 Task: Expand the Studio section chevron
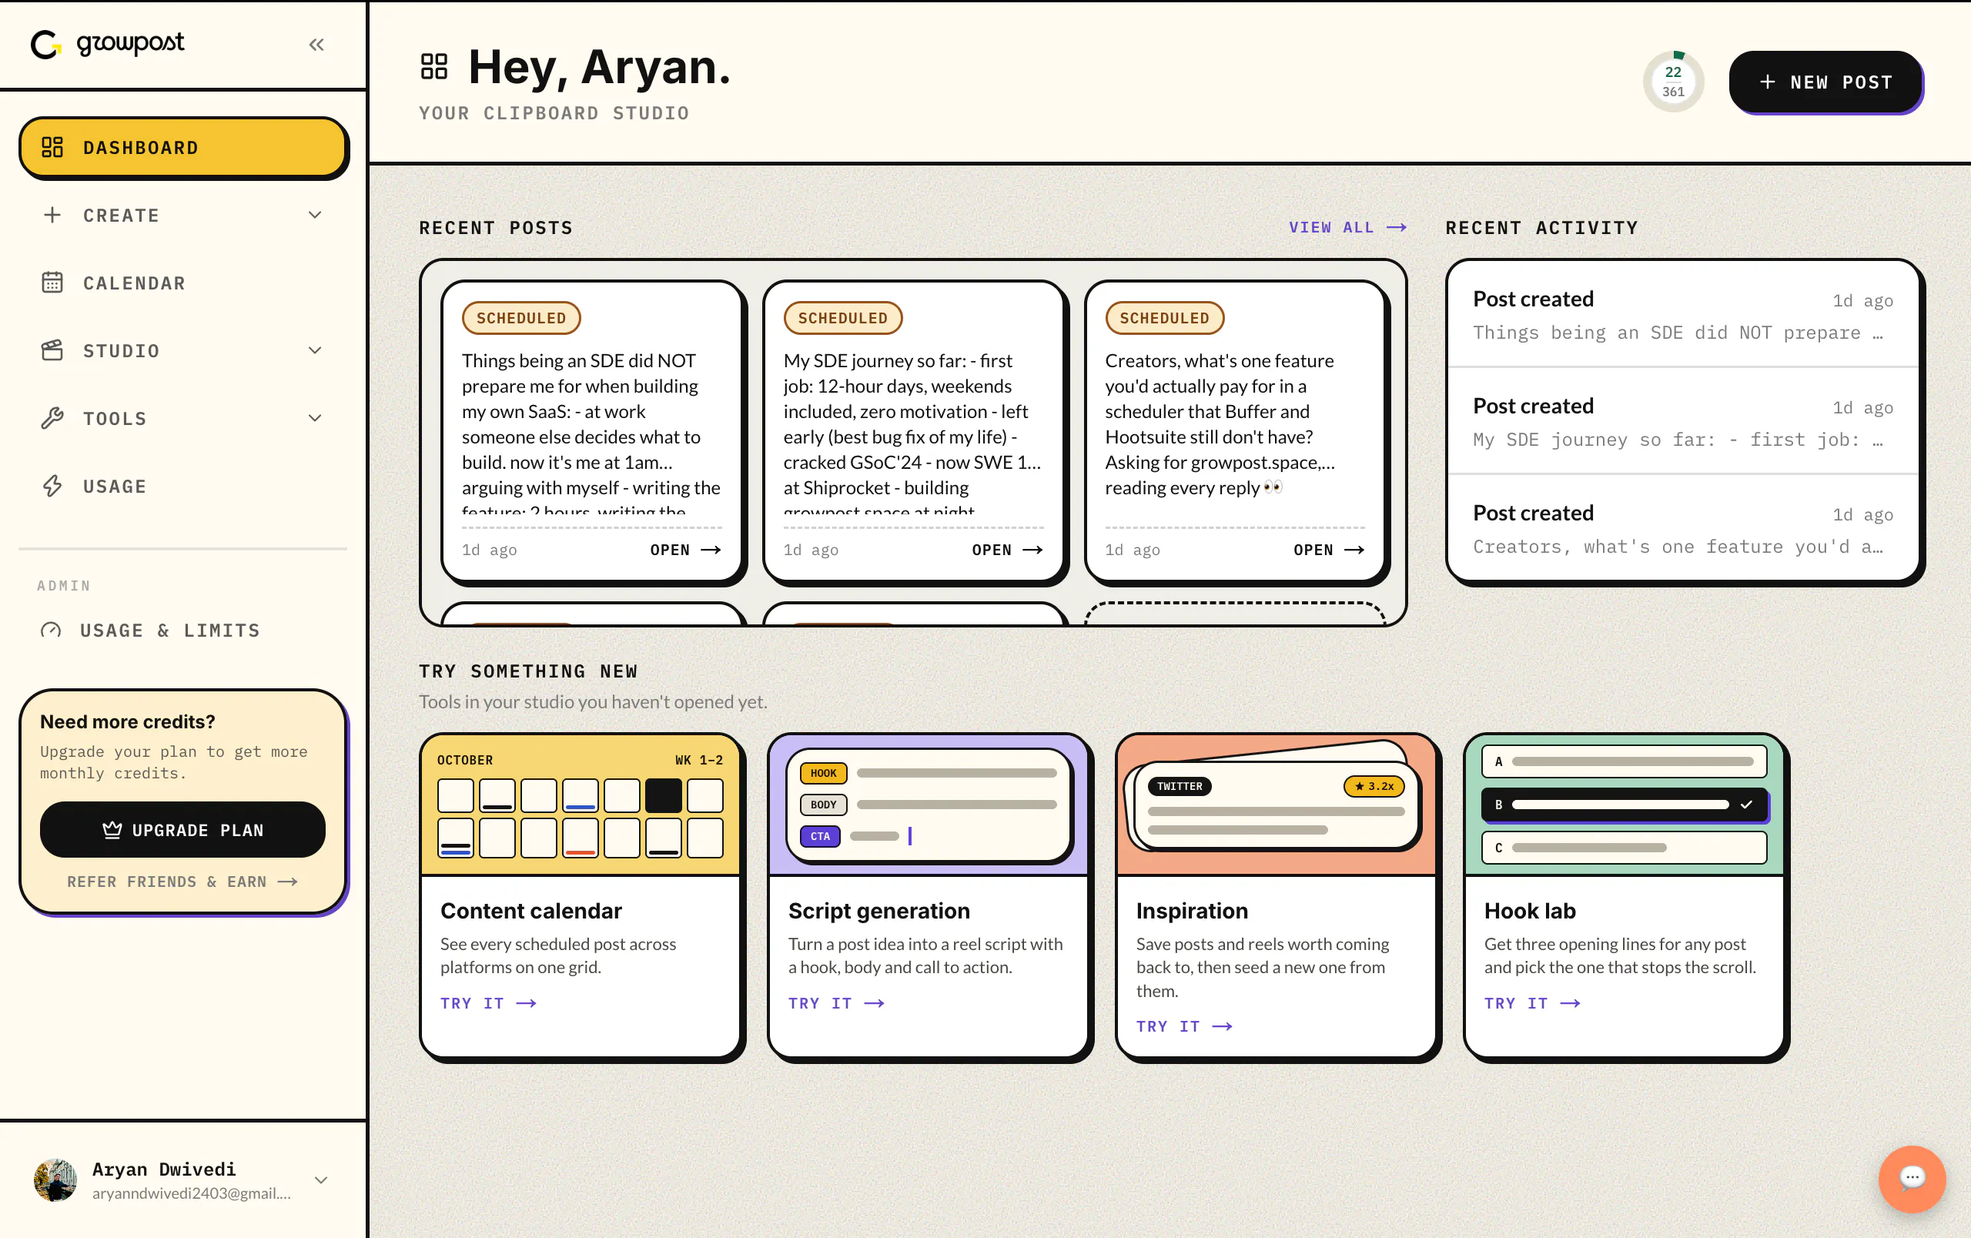pos(315,350)
